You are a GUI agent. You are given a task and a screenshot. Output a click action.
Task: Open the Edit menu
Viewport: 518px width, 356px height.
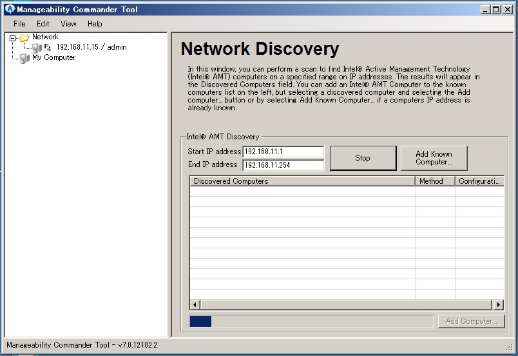43,24
